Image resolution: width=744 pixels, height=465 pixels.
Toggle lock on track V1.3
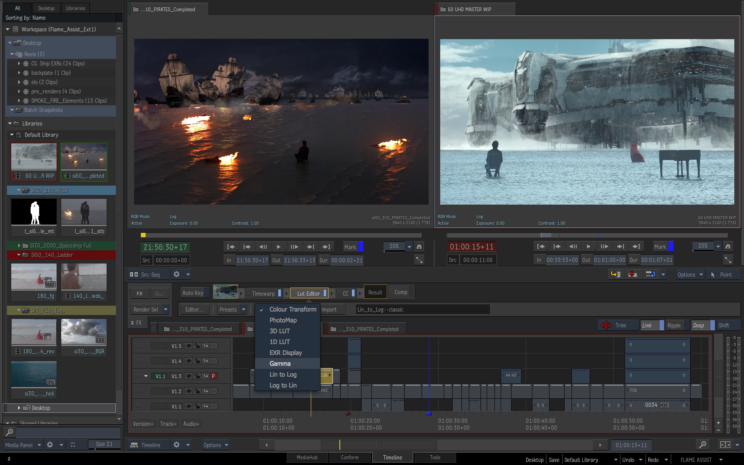(x=197, y=376)
